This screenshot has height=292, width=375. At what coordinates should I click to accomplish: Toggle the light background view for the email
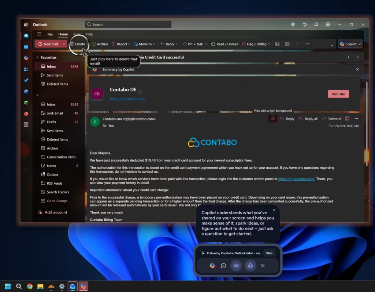click(272, 118)
